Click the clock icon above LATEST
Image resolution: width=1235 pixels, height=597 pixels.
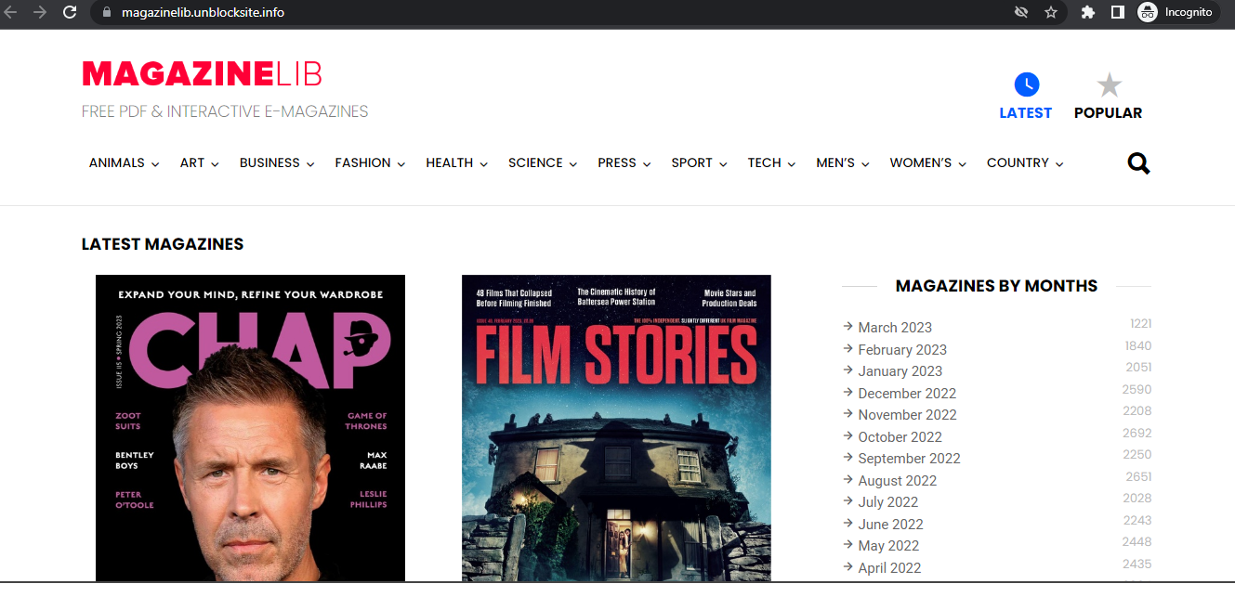[1026, 84]
